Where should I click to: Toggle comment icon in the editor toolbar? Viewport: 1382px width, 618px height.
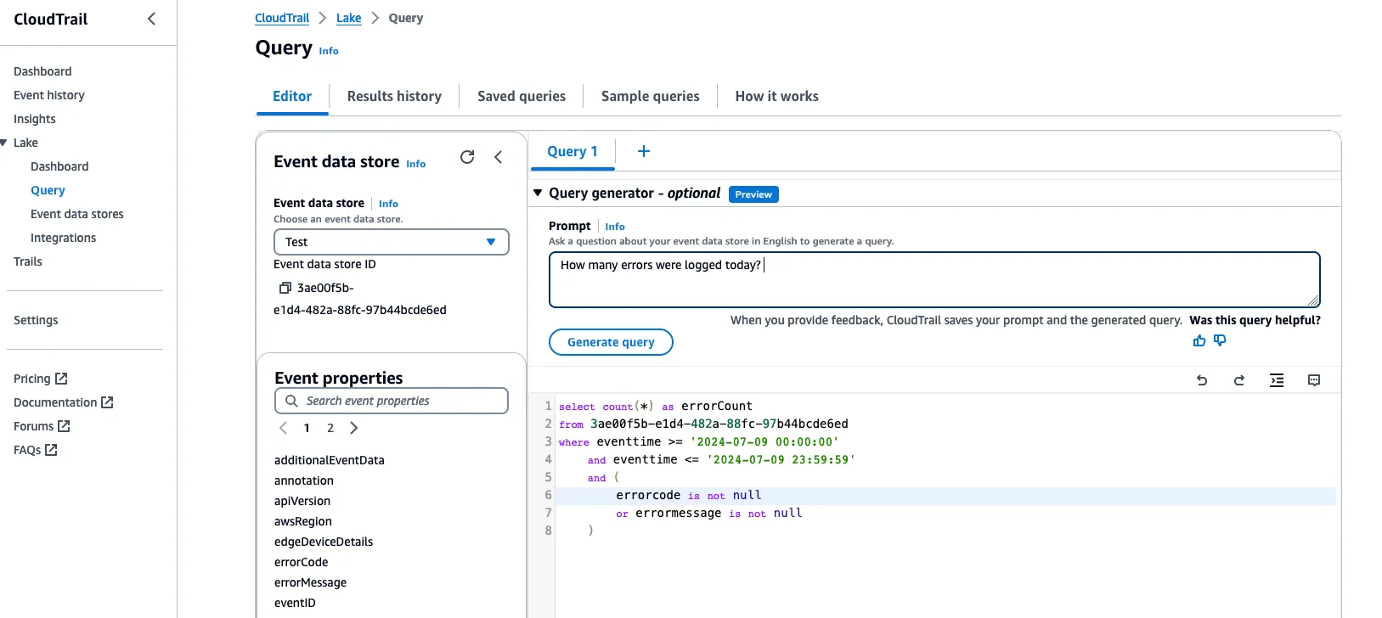(1314, 380)
